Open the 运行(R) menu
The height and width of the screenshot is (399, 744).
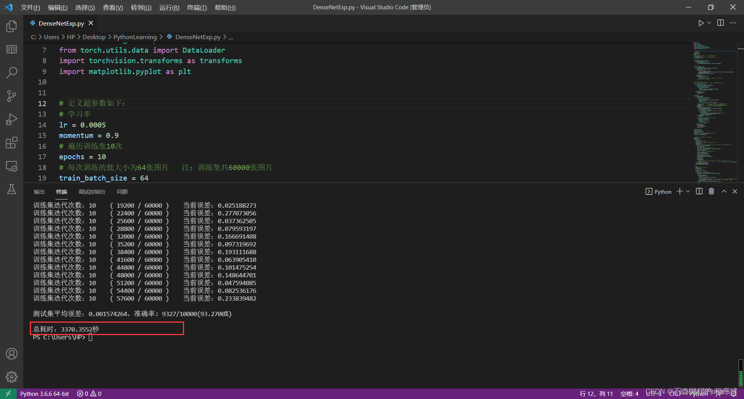(169, 7)
